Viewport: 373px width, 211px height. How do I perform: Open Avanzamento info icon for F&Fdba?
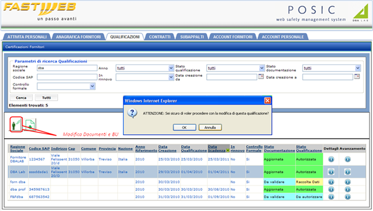(348, 197)
